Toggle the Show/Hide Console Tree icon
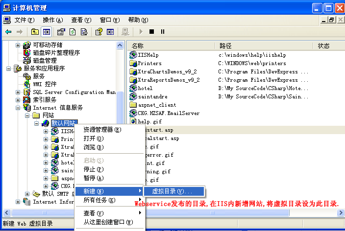Screen dimensions: 345x231 click(47, 32)
